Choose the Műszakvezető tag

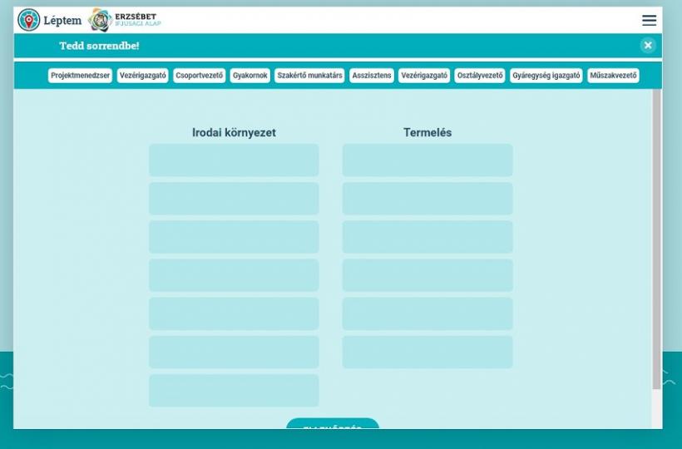[x=613, y=76]
